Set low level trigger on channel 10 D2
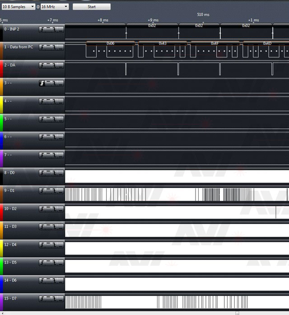 tap(60, 208)
